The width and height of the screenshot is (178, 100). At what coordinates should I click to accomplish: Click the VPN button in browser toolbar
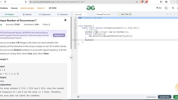coord(173,2)
